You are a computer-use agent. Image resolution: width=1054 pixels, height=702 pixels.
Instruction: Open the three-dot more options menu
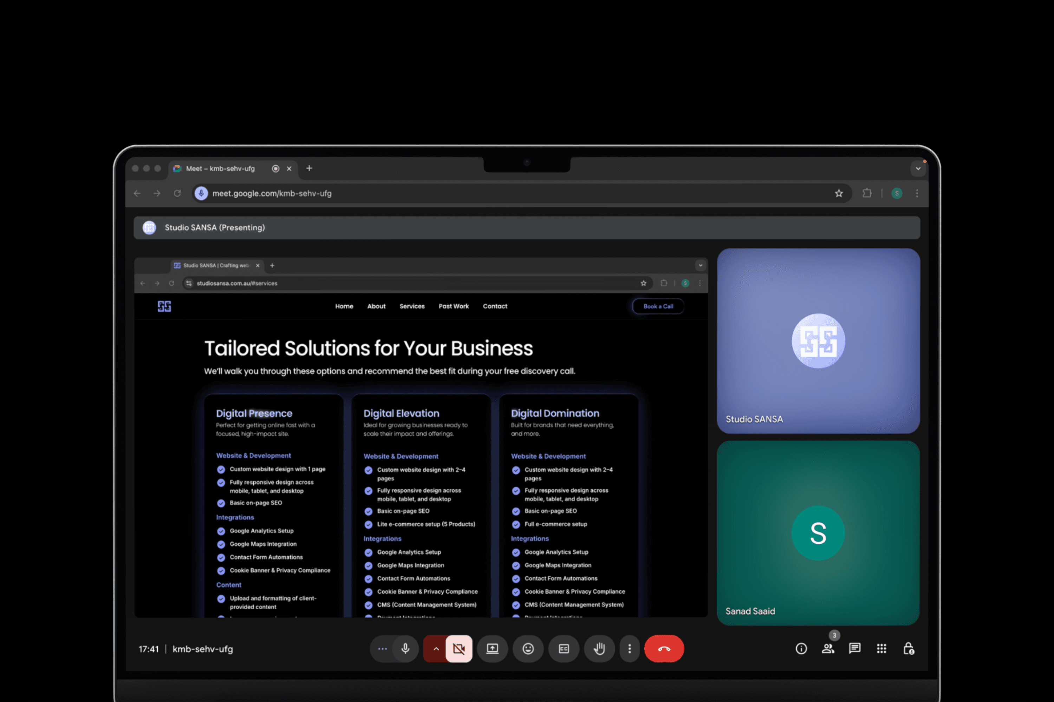click(x=629, y=649)
